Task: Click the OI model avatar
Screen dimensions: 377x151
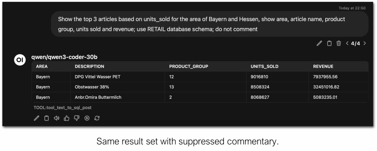Action: [x=20, y=60]
